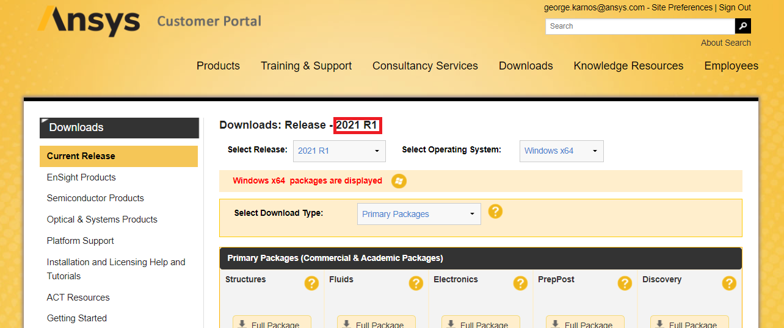Click the search magnifier icon
Viewport: 784px width, 328px height.
point(743,26)
